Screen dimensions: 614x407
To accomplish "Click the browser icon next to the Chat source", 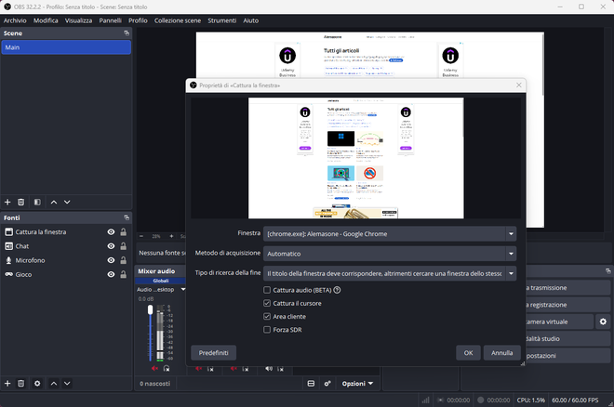I will [x=8, y=246].
